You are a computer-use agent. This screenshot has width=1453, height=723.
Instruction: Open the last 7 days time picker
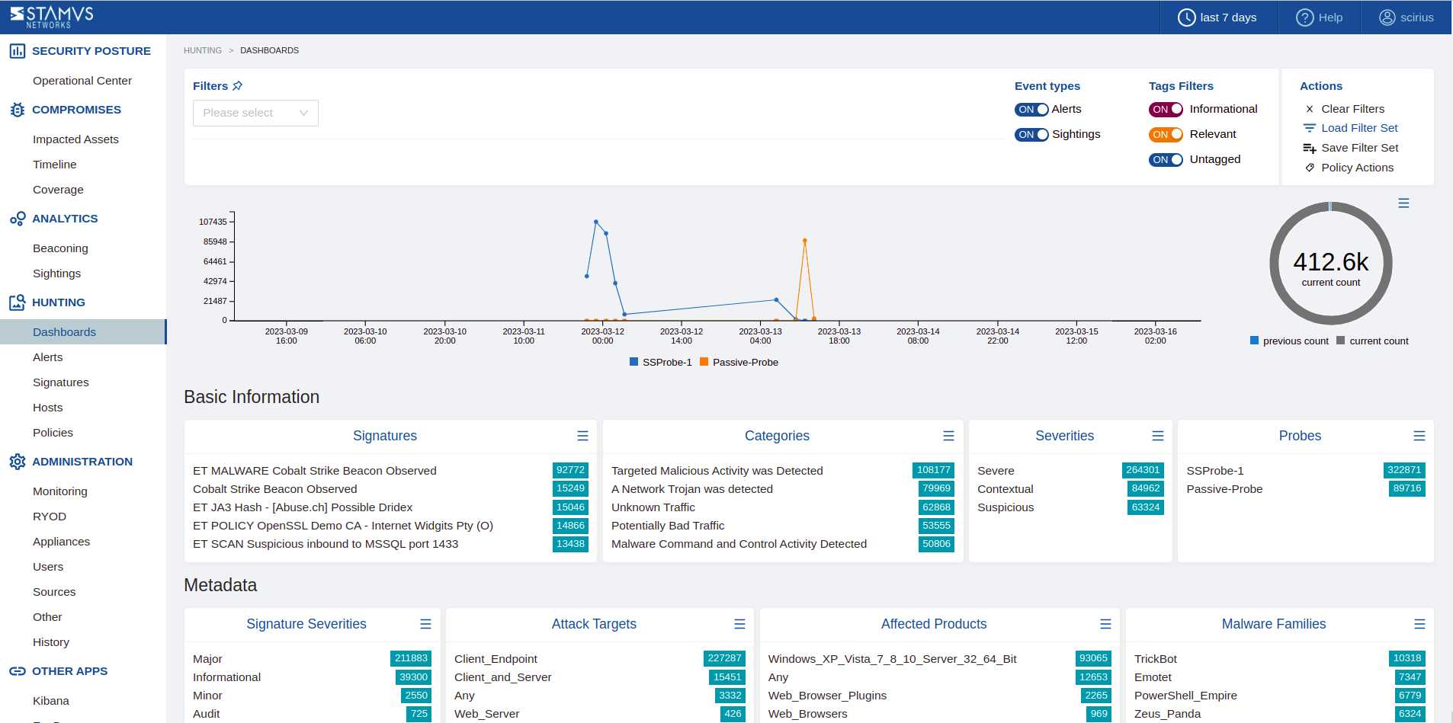[x=1218, y=18]
